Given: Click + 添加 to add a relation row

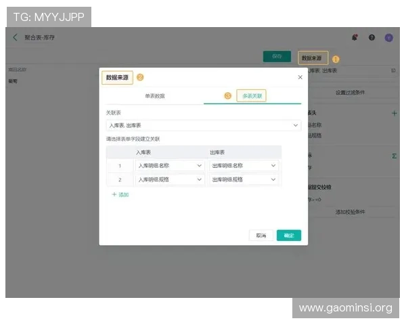Looking at the screenshot, I should 120,194.
